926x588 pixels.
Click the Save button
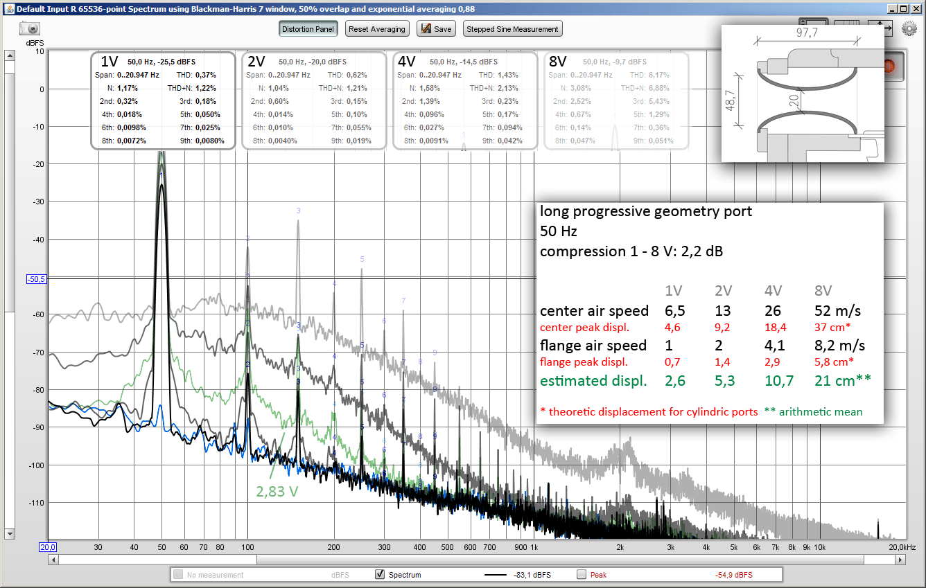click(436, 29)
